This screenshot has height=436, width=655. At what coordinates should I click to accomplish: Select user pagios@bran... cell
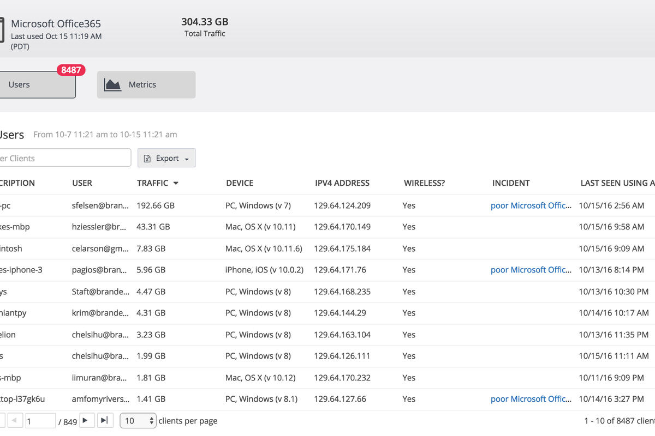tap(100, 270)
